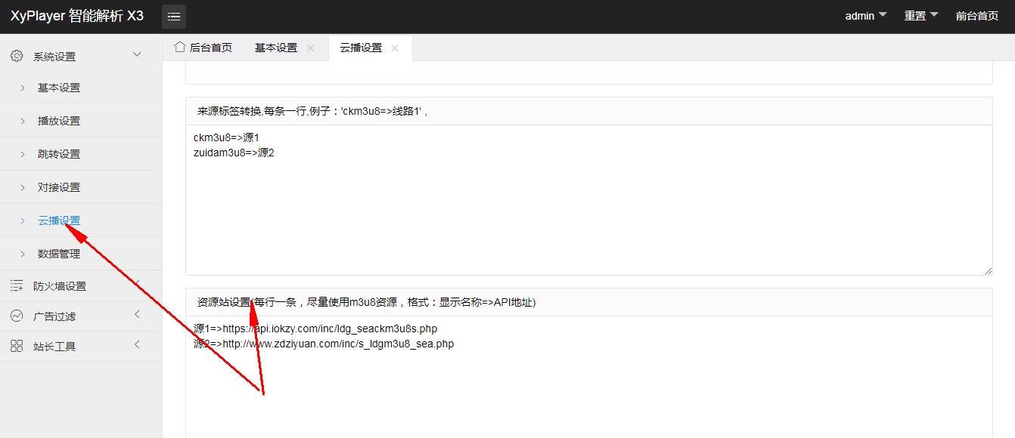Switch to the 后台首页 tab
Image resolution: width=1015 pixels, height=438 pixels.
coord(203,48)
